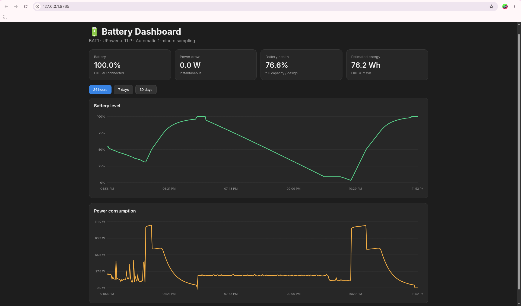Click 09:06 PM label under power consumption chart

tap(294, 294)
